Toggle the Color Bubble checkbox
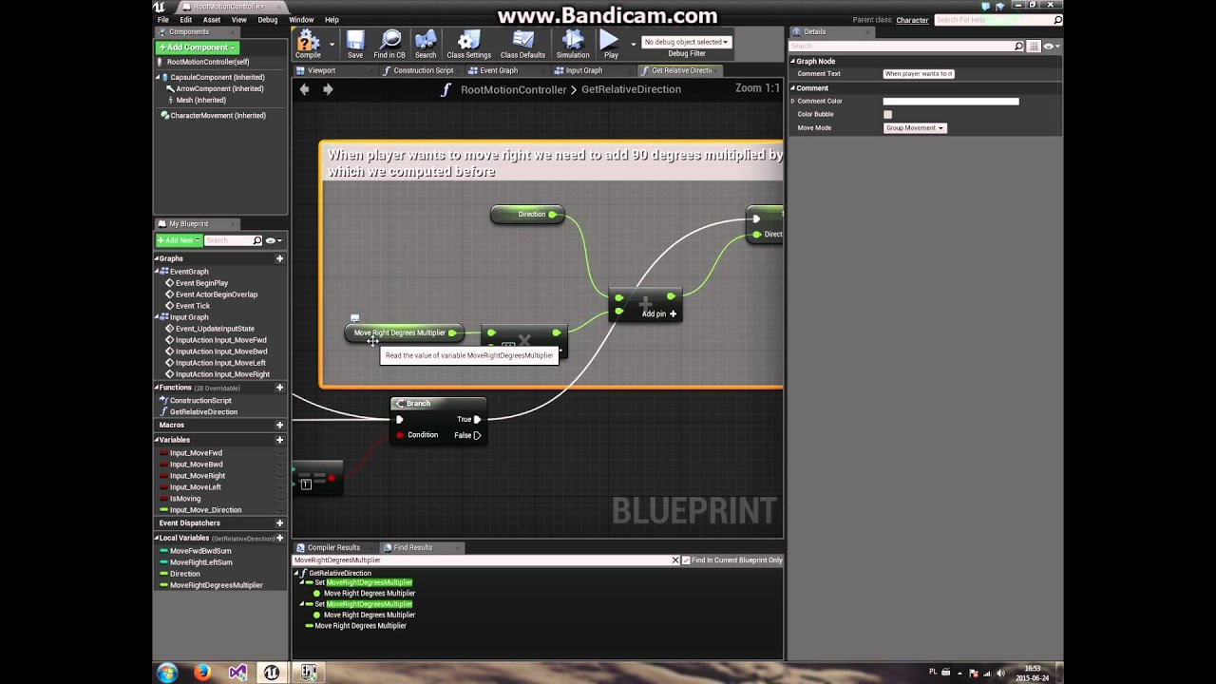 tap(887, 114)
